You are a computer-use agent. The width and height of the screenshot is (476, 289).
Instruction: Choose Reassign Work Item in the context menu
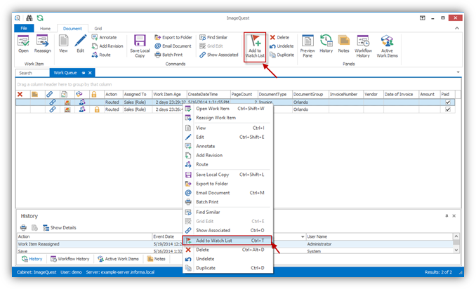(227, 118)
